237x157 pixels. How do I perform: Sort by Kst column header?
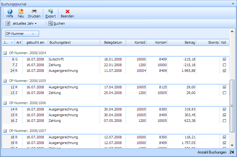point(224,42)
